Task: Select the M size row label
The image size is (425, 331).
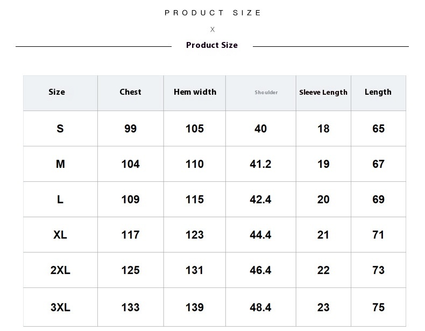Action: point(60,164)
